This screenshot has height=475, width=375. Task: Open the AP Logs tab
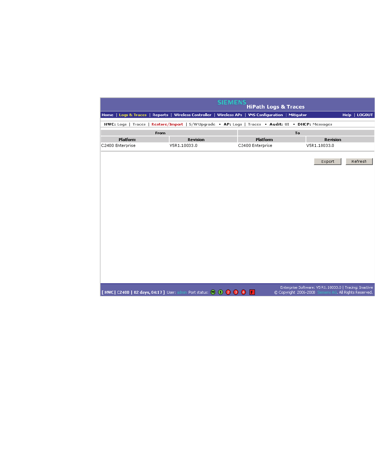pos(237,124)
